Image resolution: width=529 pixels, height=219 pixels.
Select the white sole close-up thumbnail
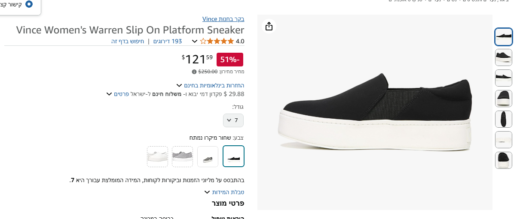click(x=503, y=140)
